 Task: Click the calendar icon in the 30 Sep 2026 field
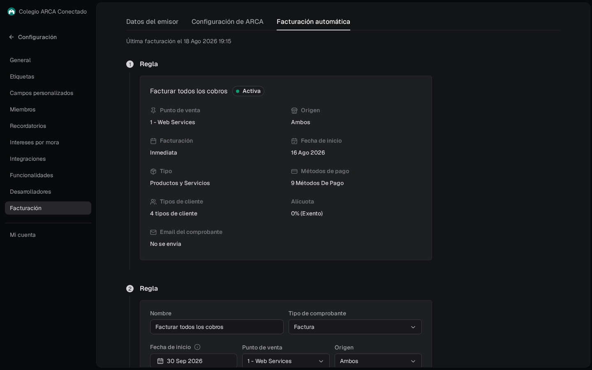click(160, 361)
